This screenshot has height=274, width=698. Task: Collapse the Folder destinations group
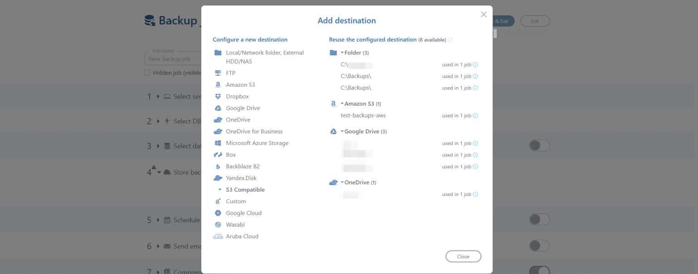(341, 53)
